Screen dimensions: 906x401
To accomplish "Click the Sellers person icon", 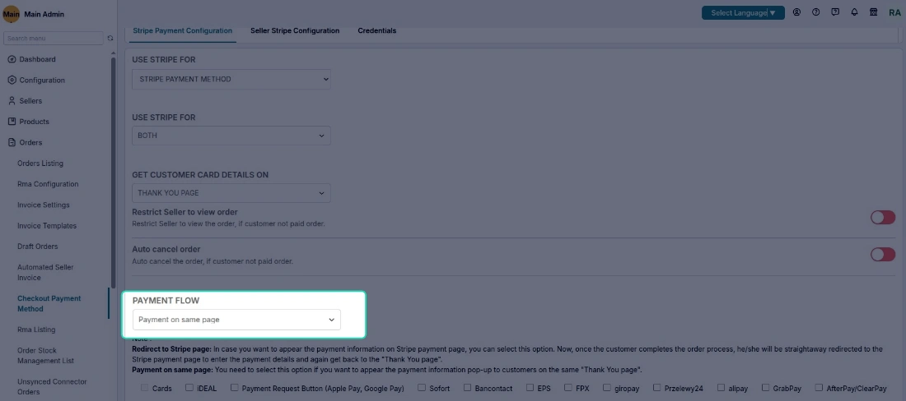I will (12, 101).
